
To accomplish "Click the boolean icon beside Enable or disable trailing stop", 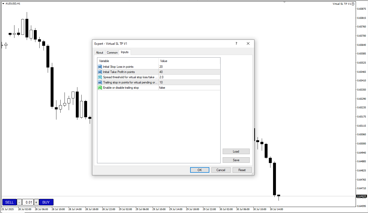I will pos(100,88).
